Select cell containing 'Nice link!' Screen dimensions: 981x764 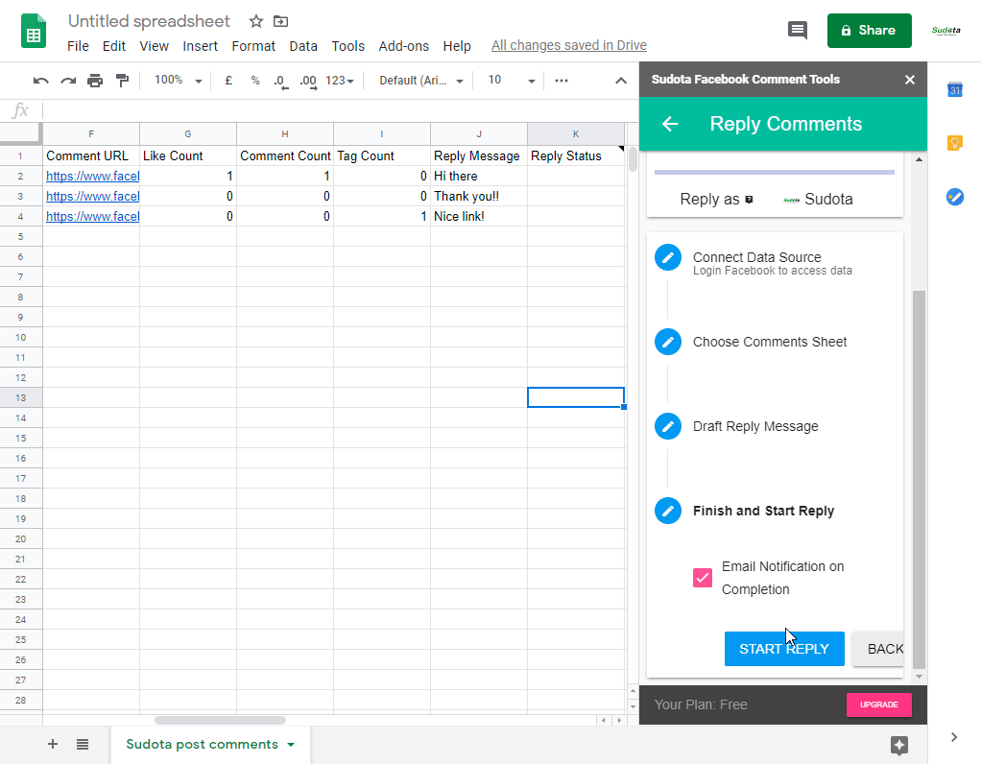pyautogui.click(x=479, y=216)
